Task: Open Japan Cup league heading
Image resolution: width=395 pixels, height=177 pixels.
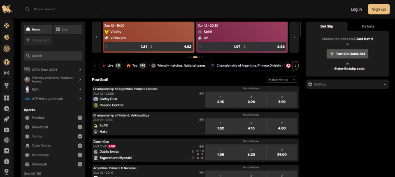Action: (x=101, y=142)
